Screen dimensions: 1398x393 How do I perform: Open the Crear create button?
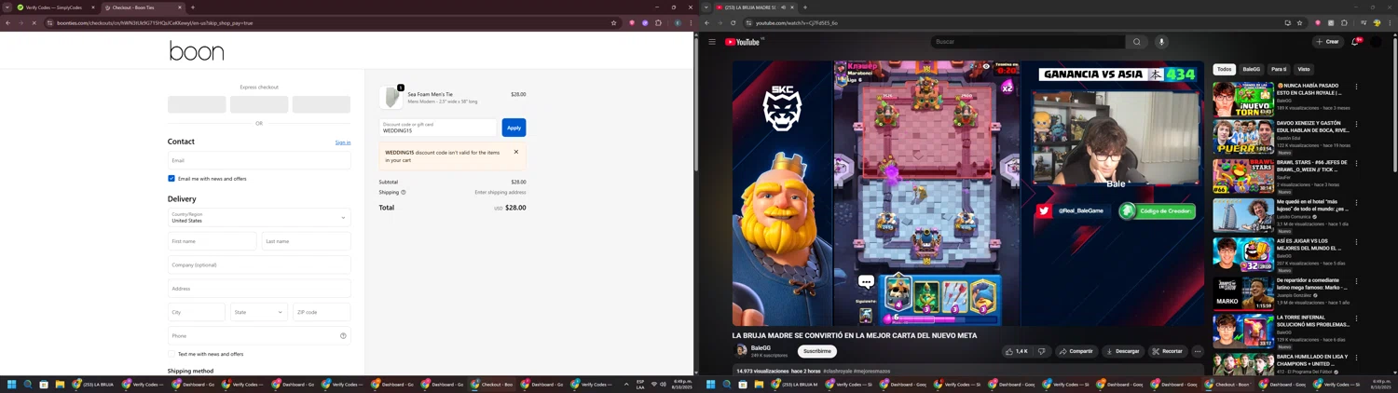[1327, 42]
